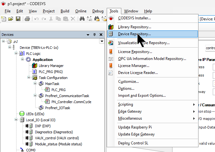Expand the Scripting submenu

point(194,105)
